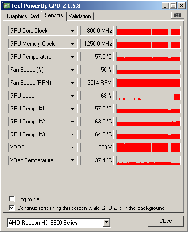This screenshot has height=232, width=188.
Task: Click the GPU Temperature history graph
Action: click(148, 57)
